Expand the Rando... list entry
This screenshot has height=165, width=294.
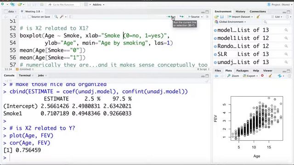pos(215,46)
